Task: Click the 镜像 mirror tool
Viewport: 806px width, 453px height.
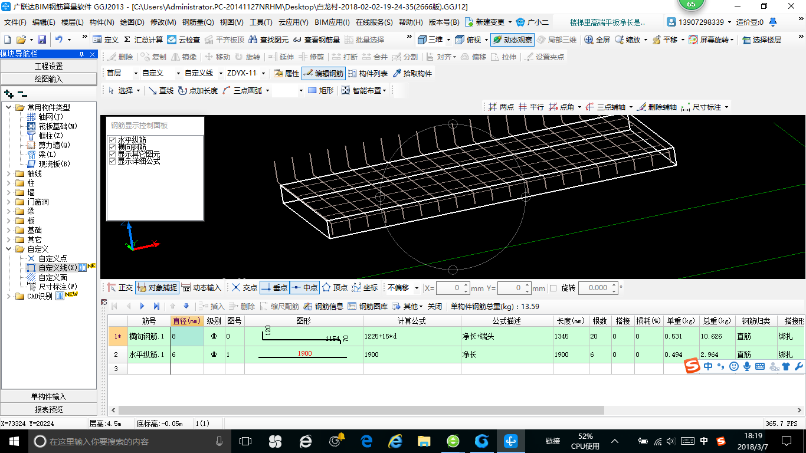Action: pos(184,57)
